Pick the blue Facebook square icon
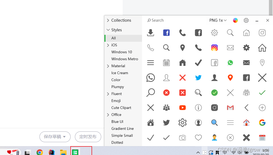273x155 pixels. click(166, 33)
